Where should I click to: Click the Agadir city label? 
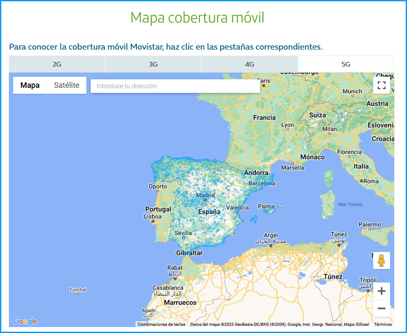tap(149, 311)
